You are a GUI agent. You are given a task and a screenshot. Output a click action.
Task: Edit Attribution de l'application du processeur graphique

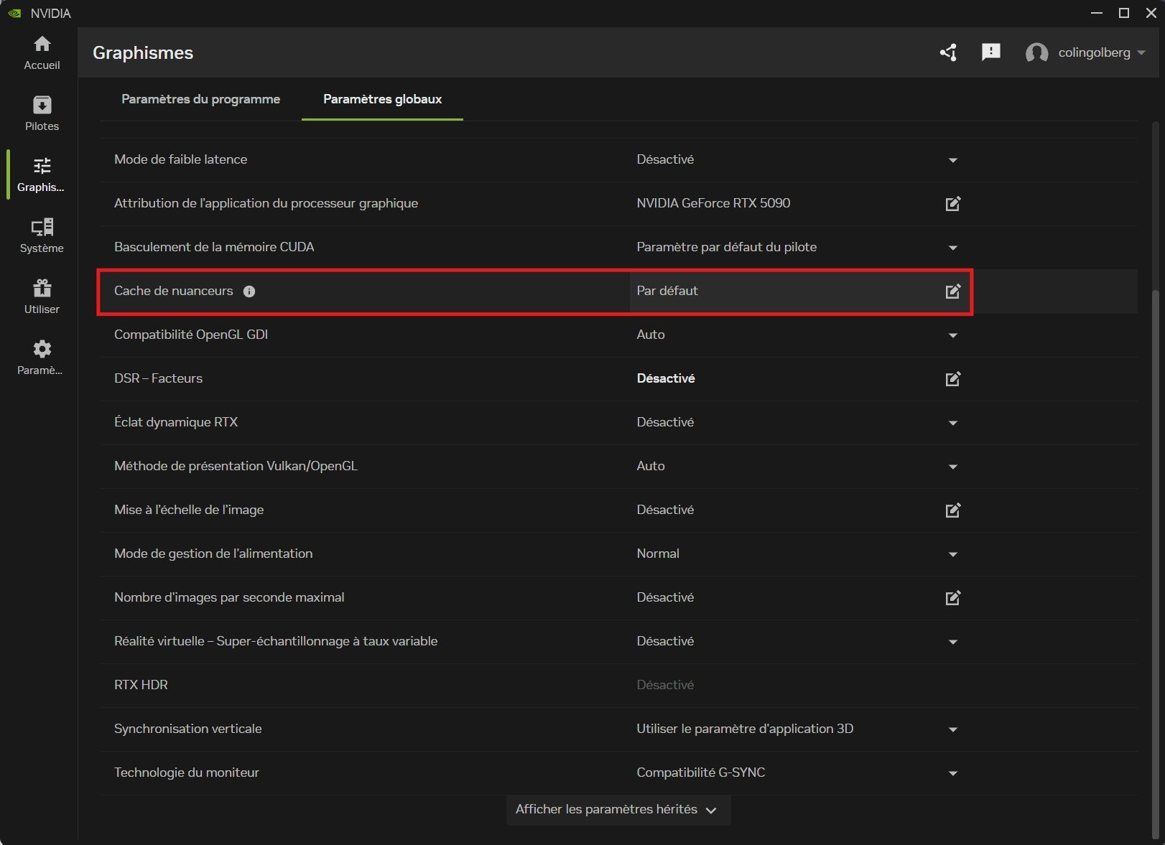pyautogui.click(x=952, y=204)
